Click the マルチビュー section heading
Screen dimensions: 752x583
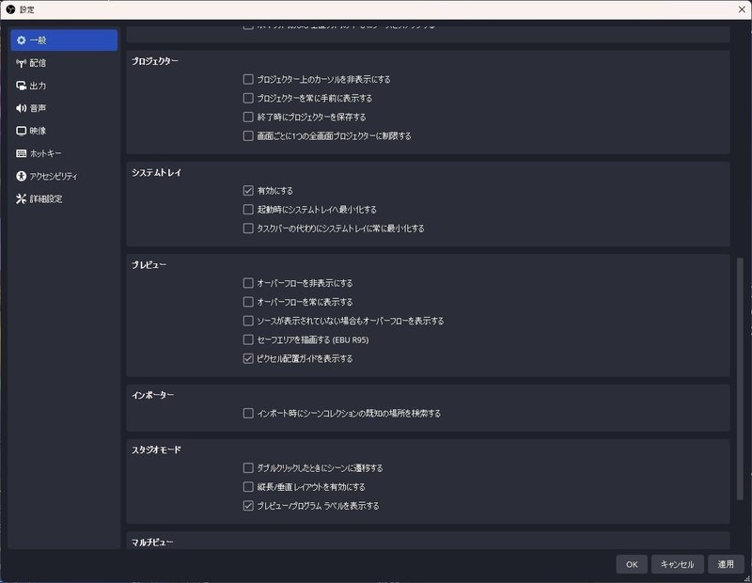[152, 543]
